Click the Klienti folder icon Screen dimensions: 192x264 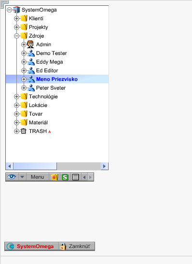coord(24,18)
